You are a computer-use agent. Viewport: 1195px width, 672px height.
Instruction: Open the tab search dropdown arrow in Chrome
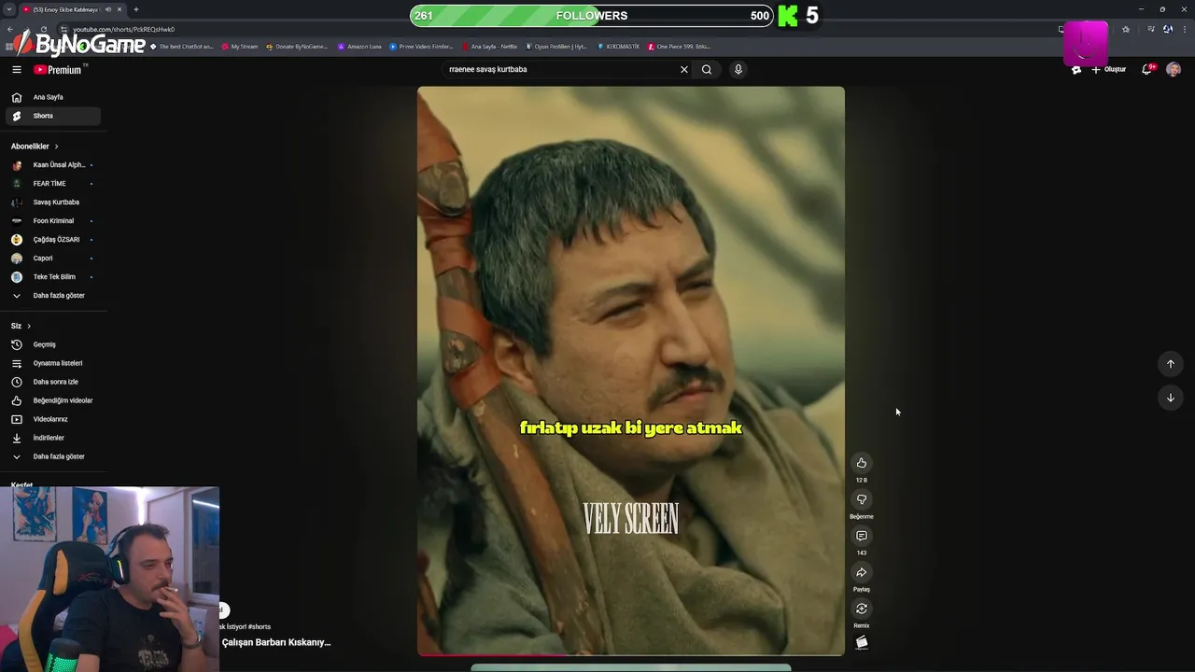pyautogui.click(x=9, y=9)
